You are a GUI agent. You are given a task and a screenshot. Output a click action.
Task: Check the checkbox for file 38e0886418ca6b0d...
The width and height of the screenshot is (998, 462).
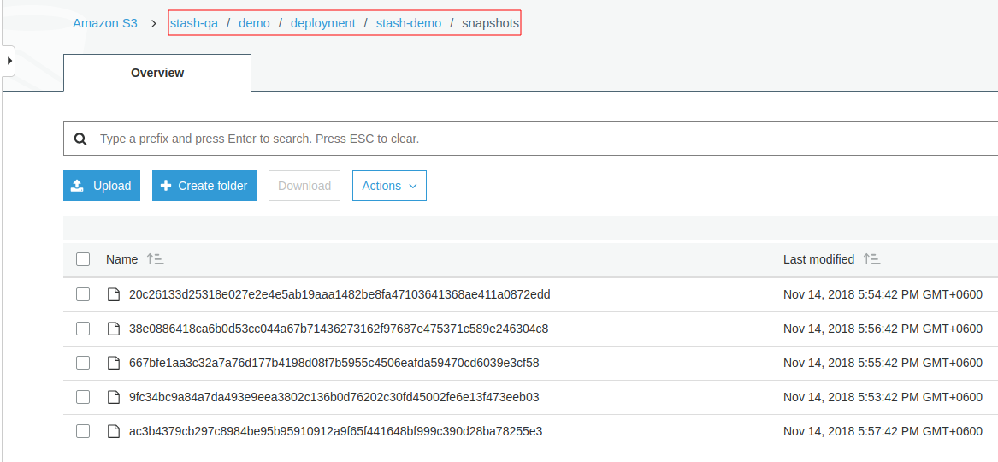click(x=83, y=329)
